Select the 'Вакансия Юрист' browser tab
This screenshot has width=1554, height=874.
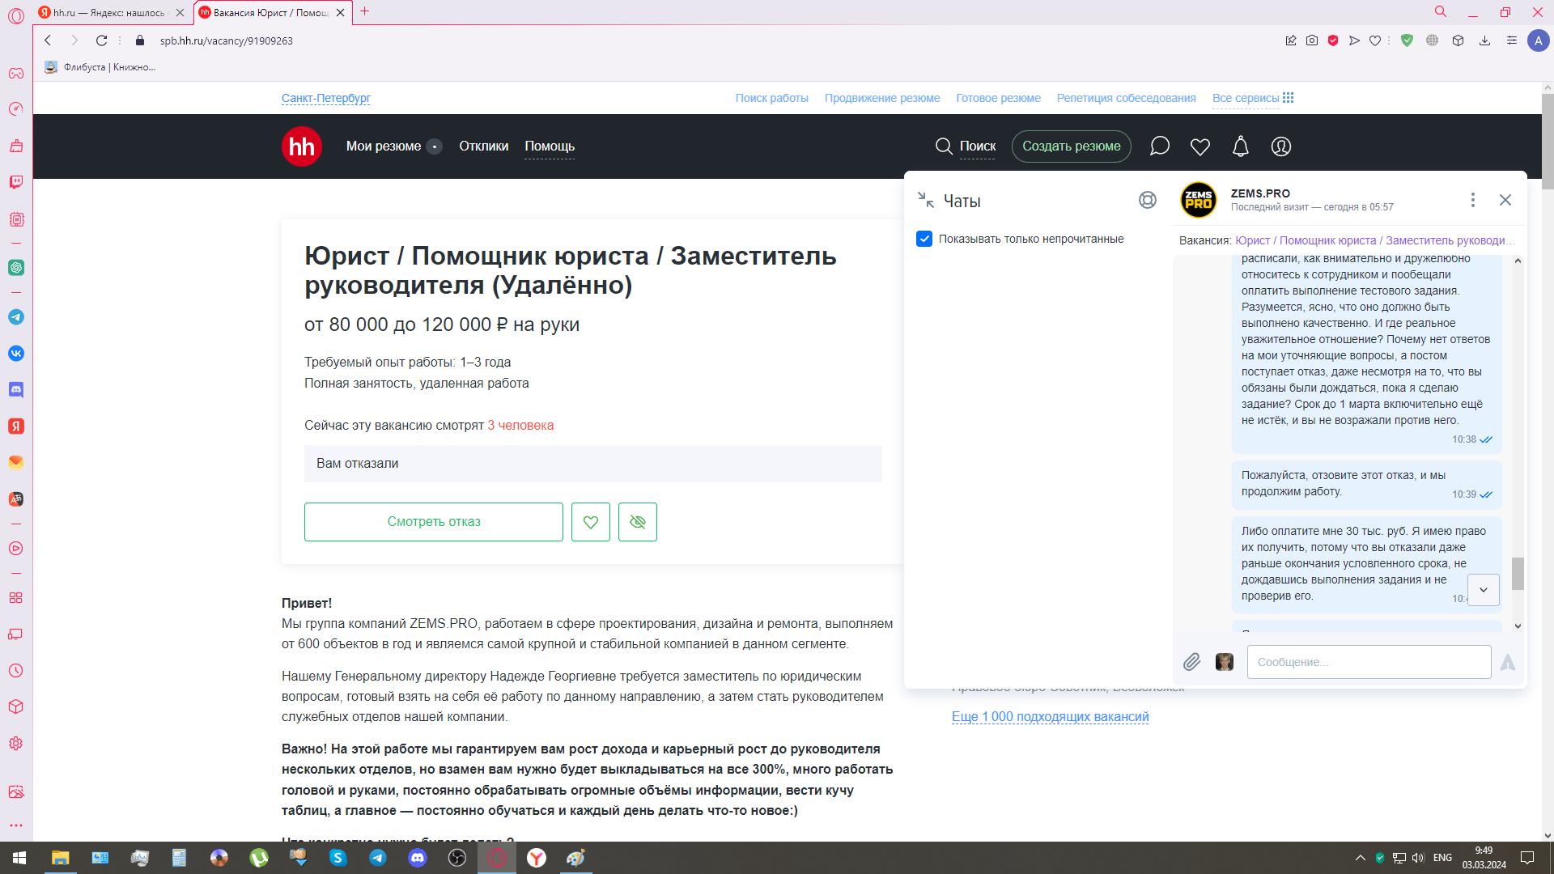coord(274,12)
